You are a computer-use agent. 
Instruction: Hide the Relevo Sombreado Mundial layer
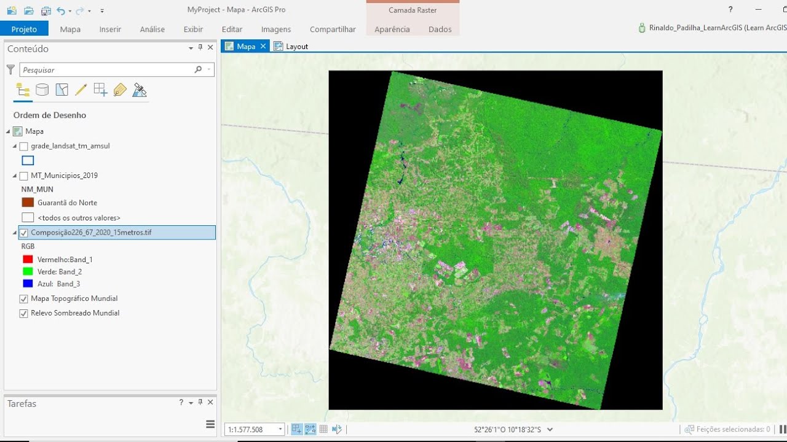[x=24, y=313]
